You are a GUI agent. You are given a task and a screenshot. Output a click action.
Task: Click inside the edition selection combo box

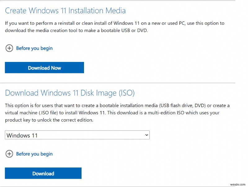(x=77, y=135)
